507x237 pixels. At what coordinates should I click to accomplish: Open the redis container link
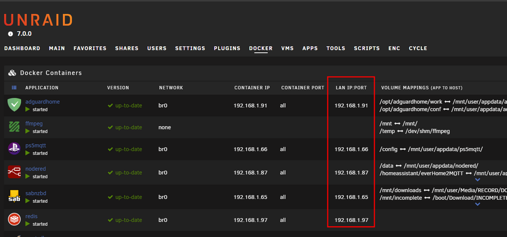[31, 216]
